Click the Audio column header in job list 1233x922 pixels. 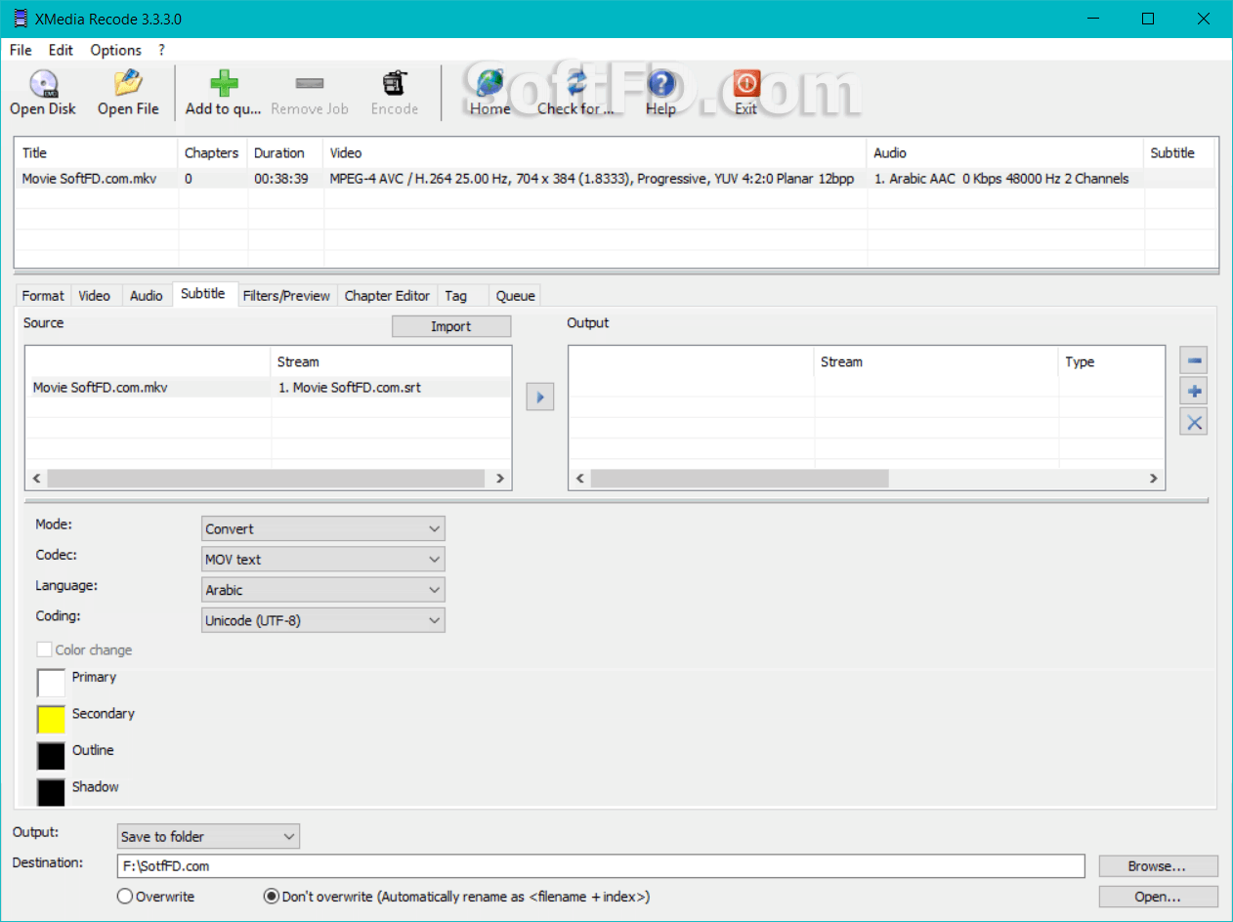[x=1005, y=152]
